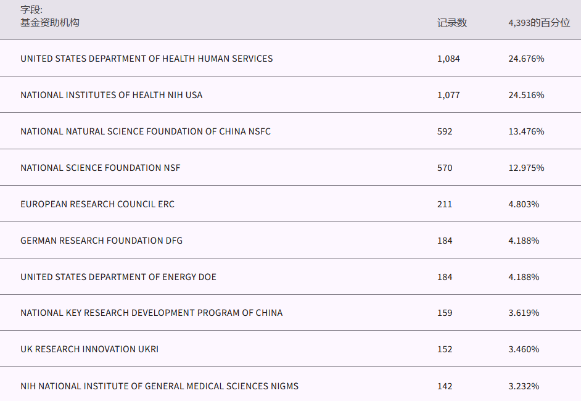The width and height of the screenshot is (581, 401).
Task: Select German Research Foundation DFG
Action: pos(101,241)
